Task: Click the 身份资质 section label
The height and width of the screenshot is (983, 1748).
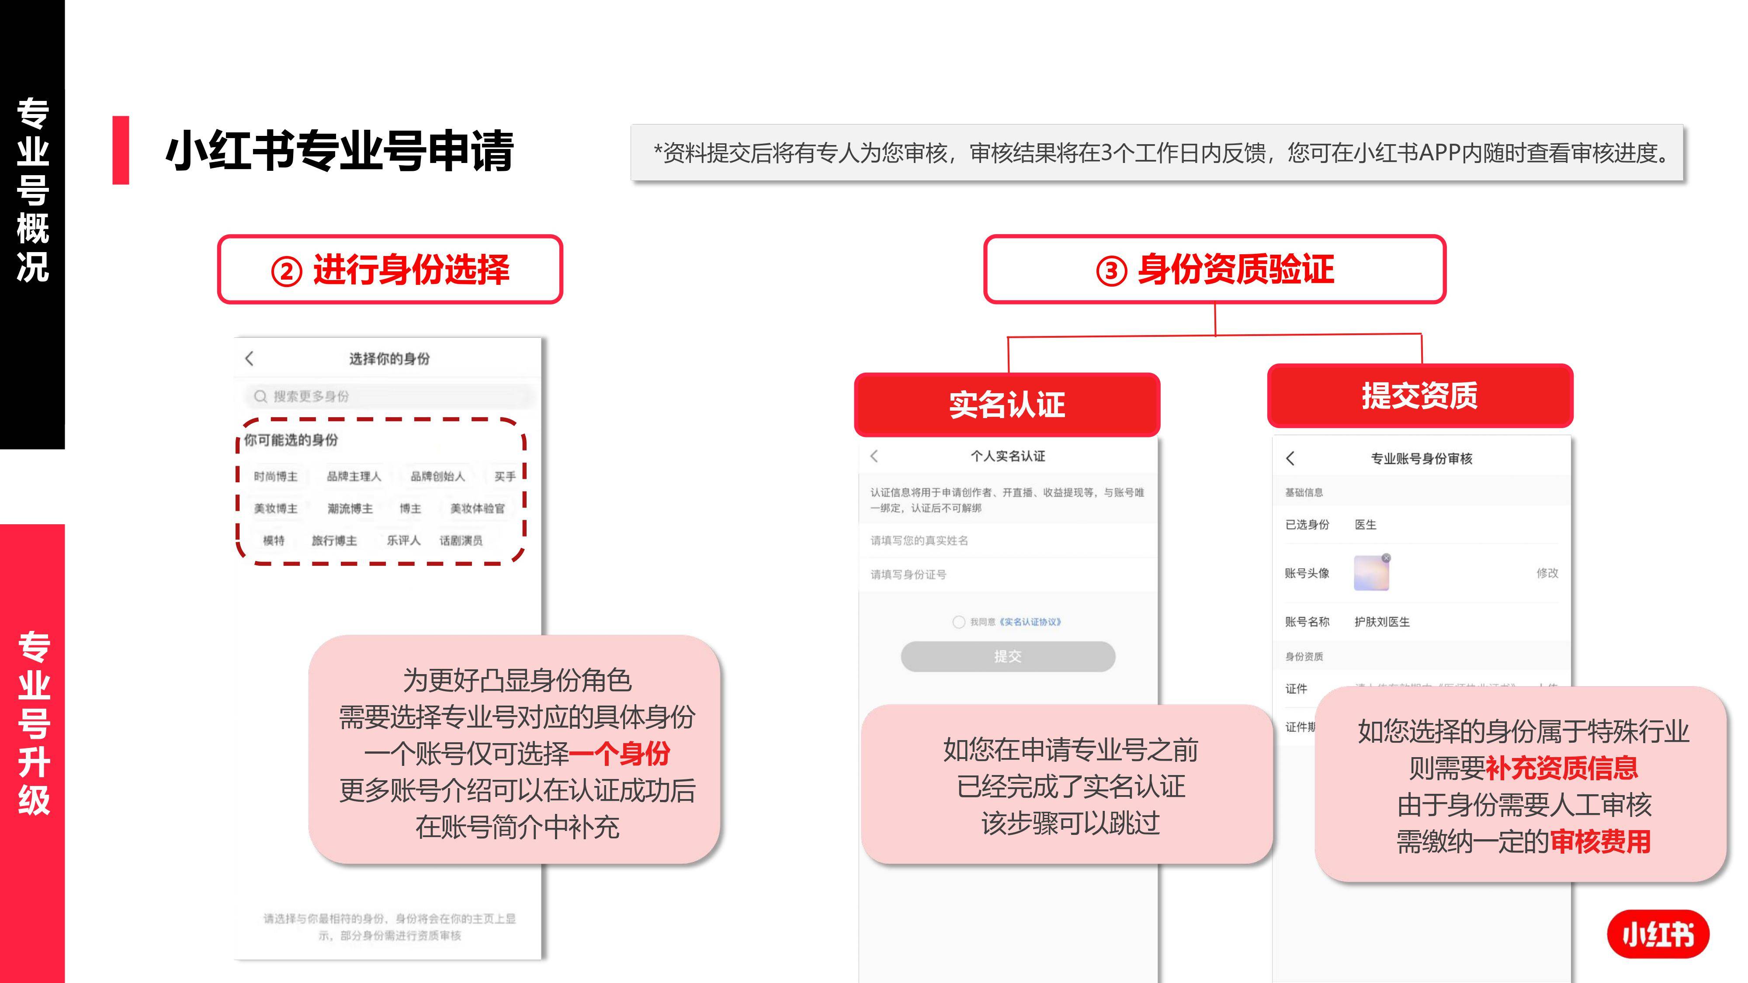Action: tap(1304, 656)
